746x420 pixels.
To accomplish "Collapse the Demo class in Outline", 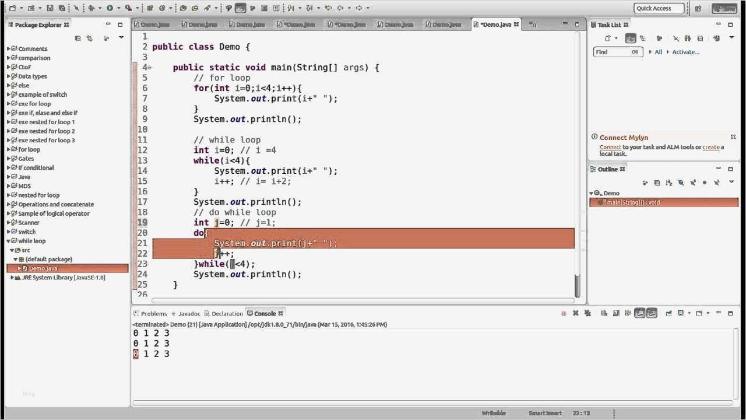I will point(591,193).
